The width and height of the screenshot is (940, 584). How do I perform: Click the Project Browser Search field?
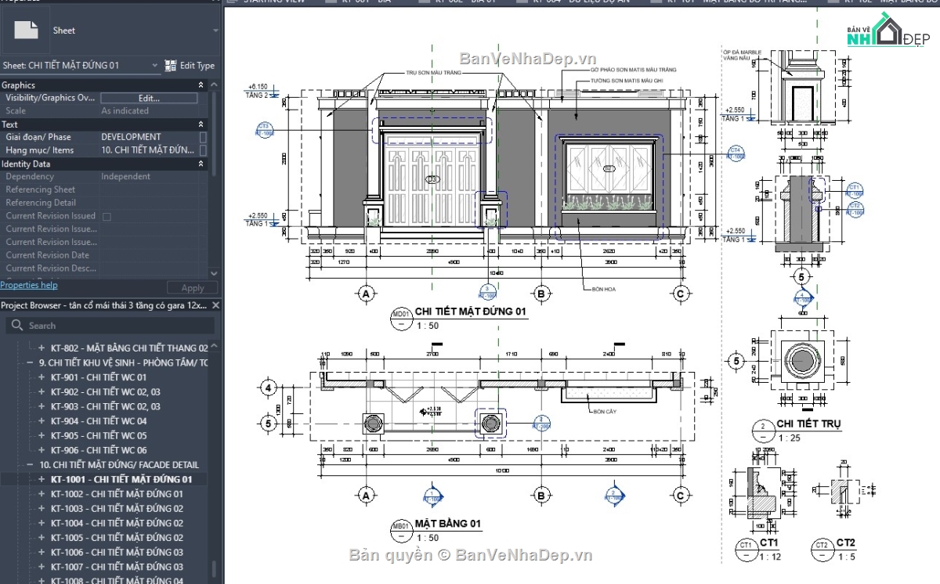[110, 326]
